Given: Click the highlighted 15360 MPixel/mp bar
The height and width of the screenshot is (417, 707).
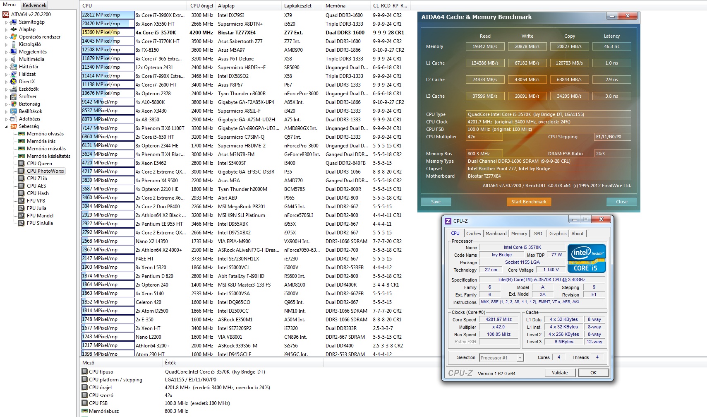Looking at the screenshot, I should (108, 32).
